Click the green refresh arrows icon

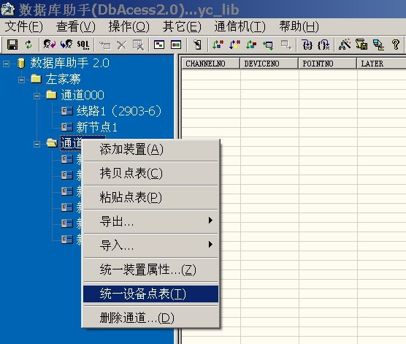click(x=28, y=45)
